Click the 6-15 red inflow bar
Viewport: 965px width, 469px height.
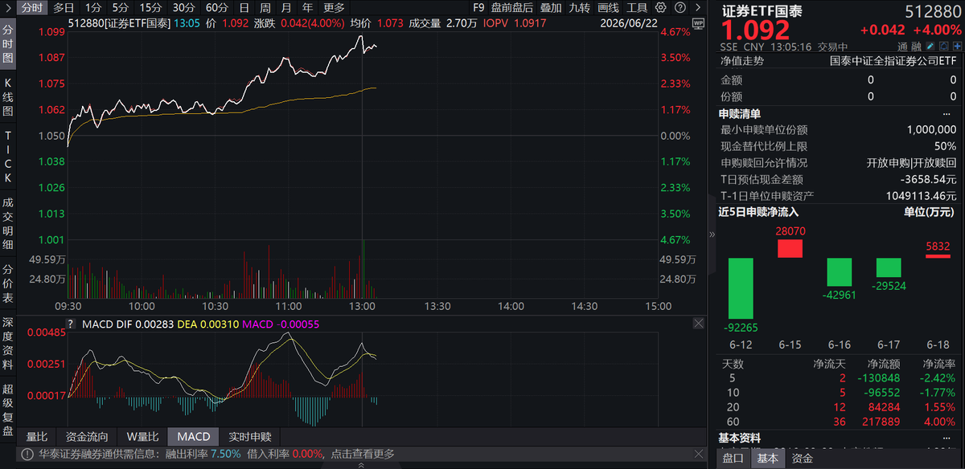tap(790, 248)
